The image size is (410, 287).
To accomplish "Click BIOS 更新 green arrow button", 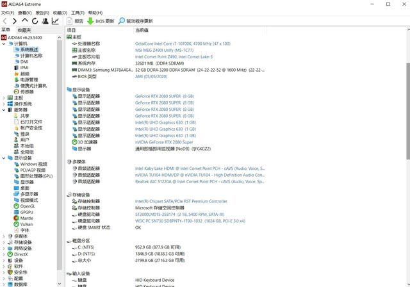I will [101, 21].
